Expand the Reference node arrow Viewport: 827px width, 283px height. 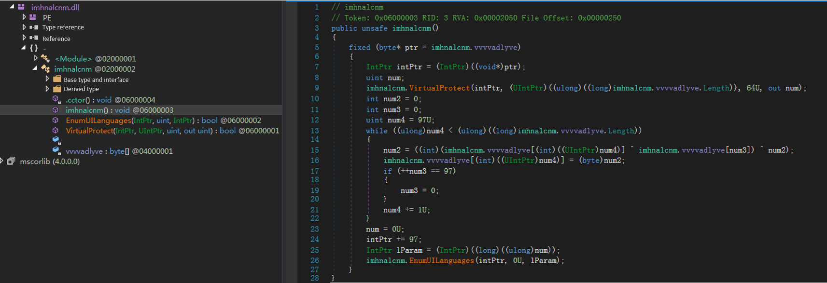click(24, 38)
